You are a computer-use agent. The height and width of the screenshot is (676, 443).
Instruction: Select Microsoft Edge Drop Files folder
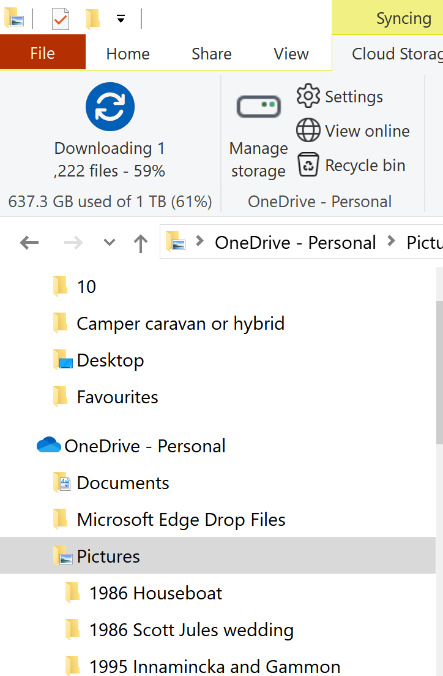point(181,520)
